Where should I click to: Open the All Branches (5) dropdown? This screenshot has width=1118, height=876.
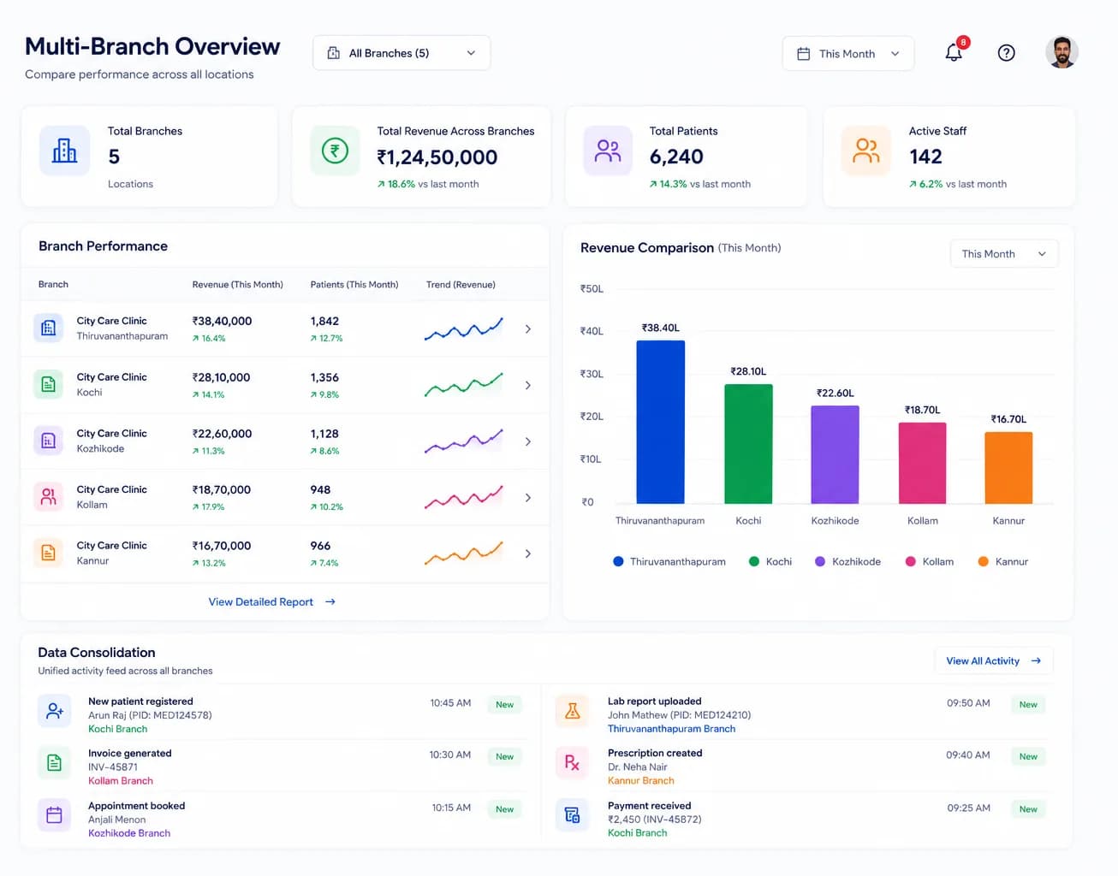coord(401,53)
